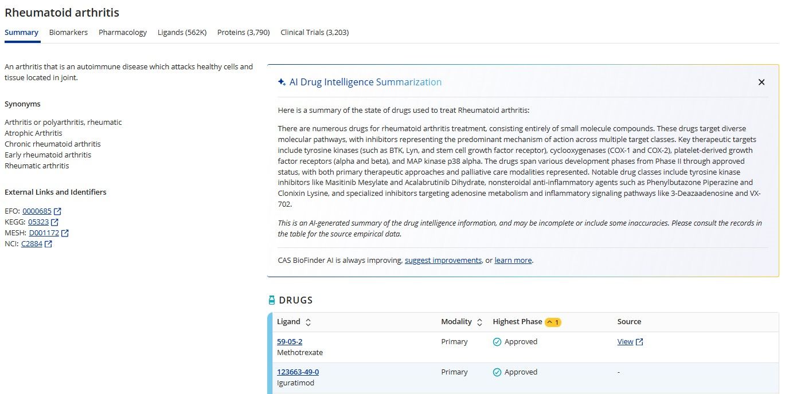This screenshot has height=394, width=785.
Task: Sort the table by Modality column
Action: pos(479,322)
